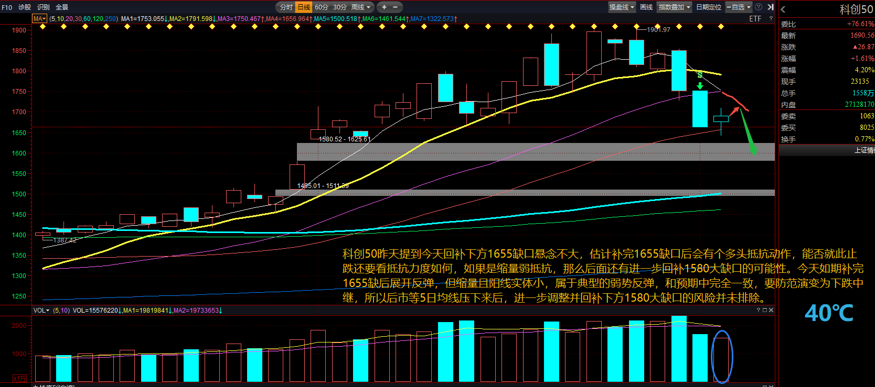Click the volume panel help icon
875x387 pixels.
pyautogui.click(x=758, y=311)
